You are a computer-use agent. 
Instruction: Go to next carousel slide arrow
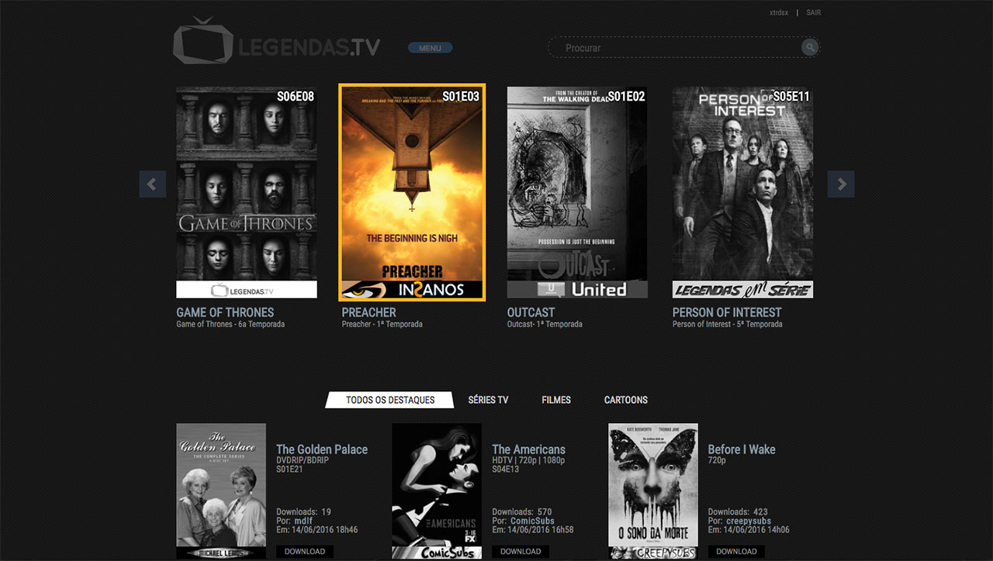(x=841, y=184)
